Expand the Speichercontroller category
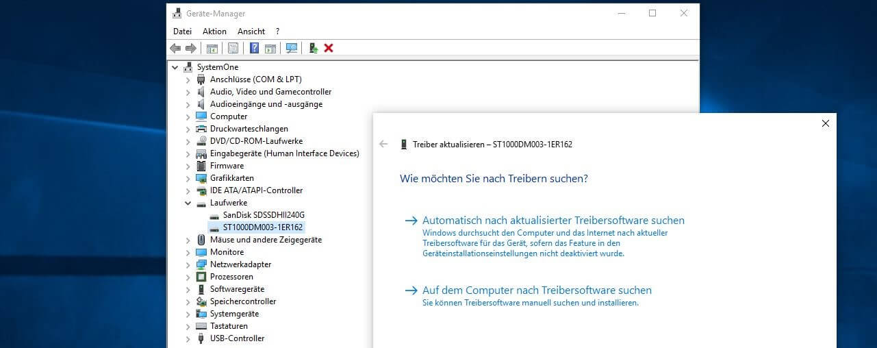 point(188,301)
